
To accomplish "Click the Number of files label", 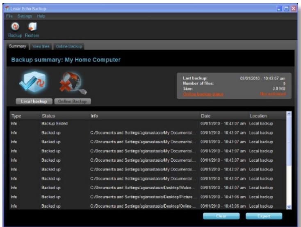I will coord(198,83).
